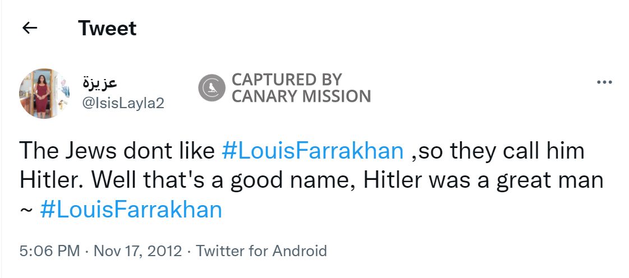Click the Nov 17, 2012 date
This screenshot has width=629, height=278.
pos(137,251)
